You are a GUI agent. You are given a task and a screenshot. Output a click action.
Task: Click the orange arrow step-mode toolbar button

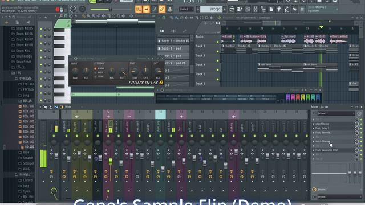click(147, 9)
